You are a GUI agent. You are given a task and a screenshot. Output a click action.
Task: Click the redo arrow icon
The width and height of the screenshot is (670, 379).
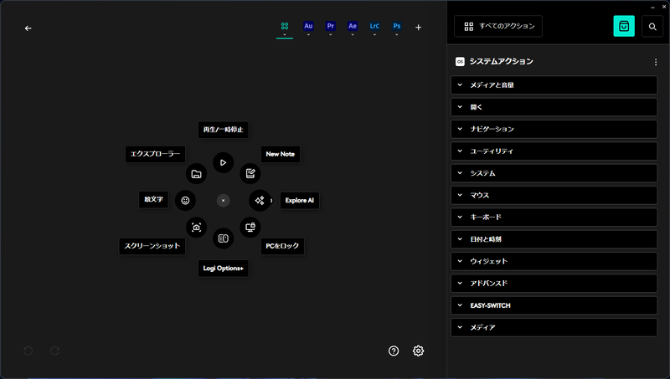pyautogui.click(x=54, y=351)
